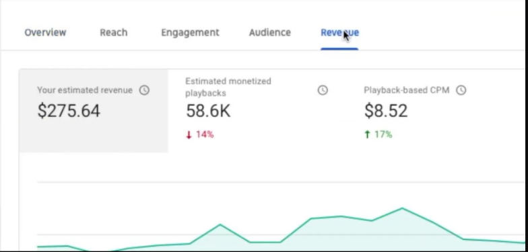Viewport: 528px width, 252px height.
Task: Click clock icon beside Playback-based CPM
Action: point(461,90)
